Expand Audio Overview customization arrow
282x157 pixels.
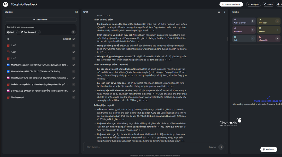pos(252,21)
